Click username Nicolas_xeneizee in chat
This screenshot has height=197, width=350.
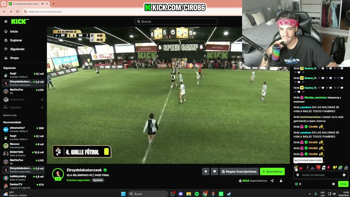315,97
